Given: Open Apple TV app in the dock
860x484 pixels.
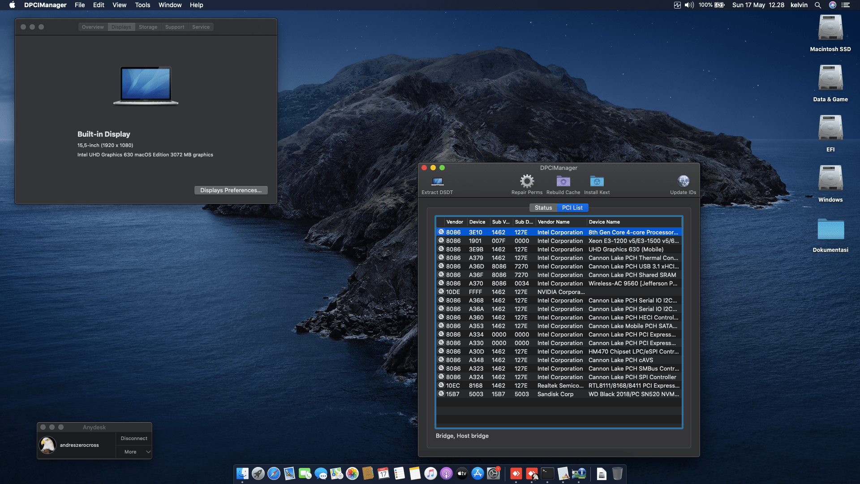Looking at the screenshot, I should (x=462, y=473).
